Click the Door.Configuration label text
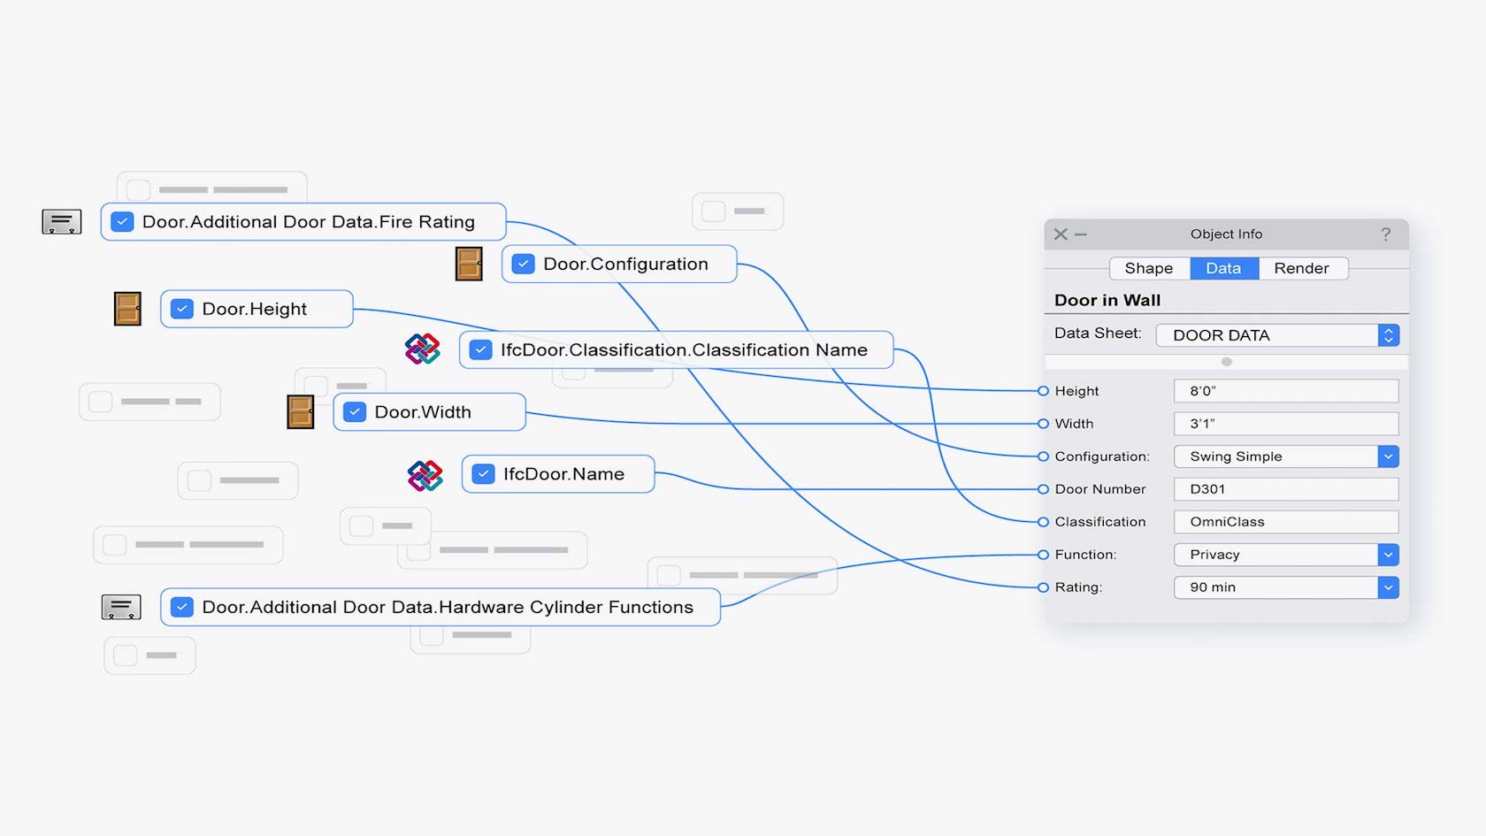The image size is (1486, 836). [625, 264]
